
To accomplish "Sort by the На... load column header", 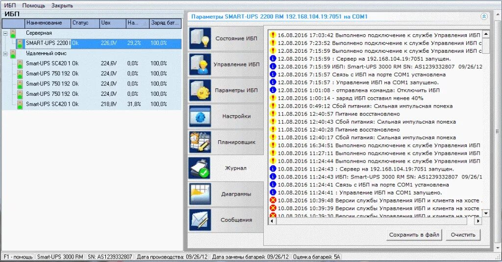I will [x=138, y=23].
